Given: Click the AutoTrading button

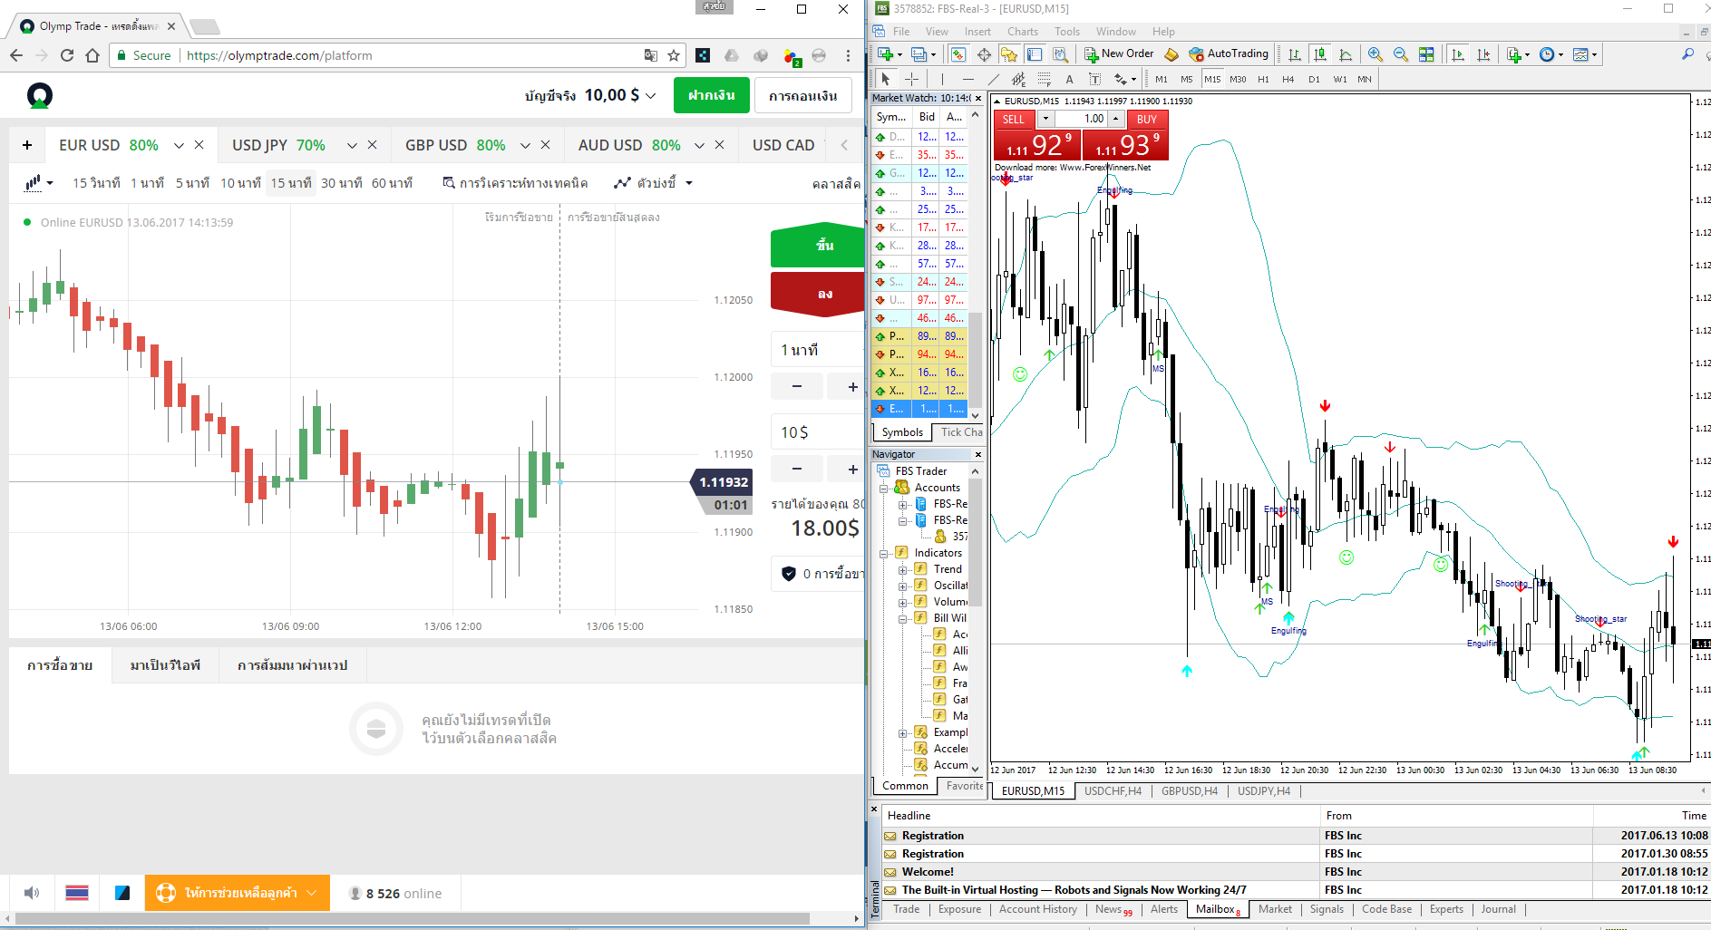Looking at the screenshot, I should click(x=1229, y=54).
